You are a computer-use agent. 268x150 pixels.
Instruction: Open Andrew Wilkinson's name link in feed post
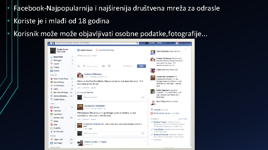coord(93,74)
